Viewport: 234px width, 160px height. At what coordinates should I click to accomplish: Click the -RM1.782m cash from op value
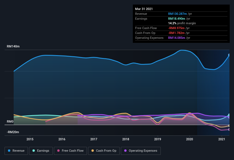pos(176,33)
